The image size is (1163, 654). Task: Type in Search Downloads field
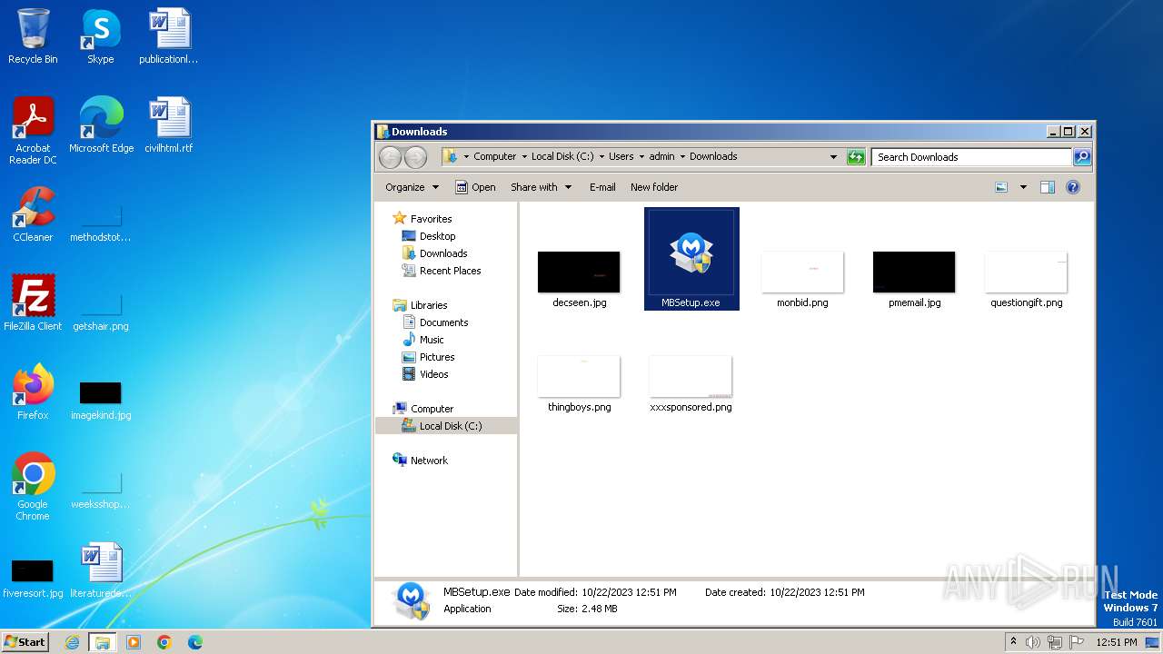[971, 157]
